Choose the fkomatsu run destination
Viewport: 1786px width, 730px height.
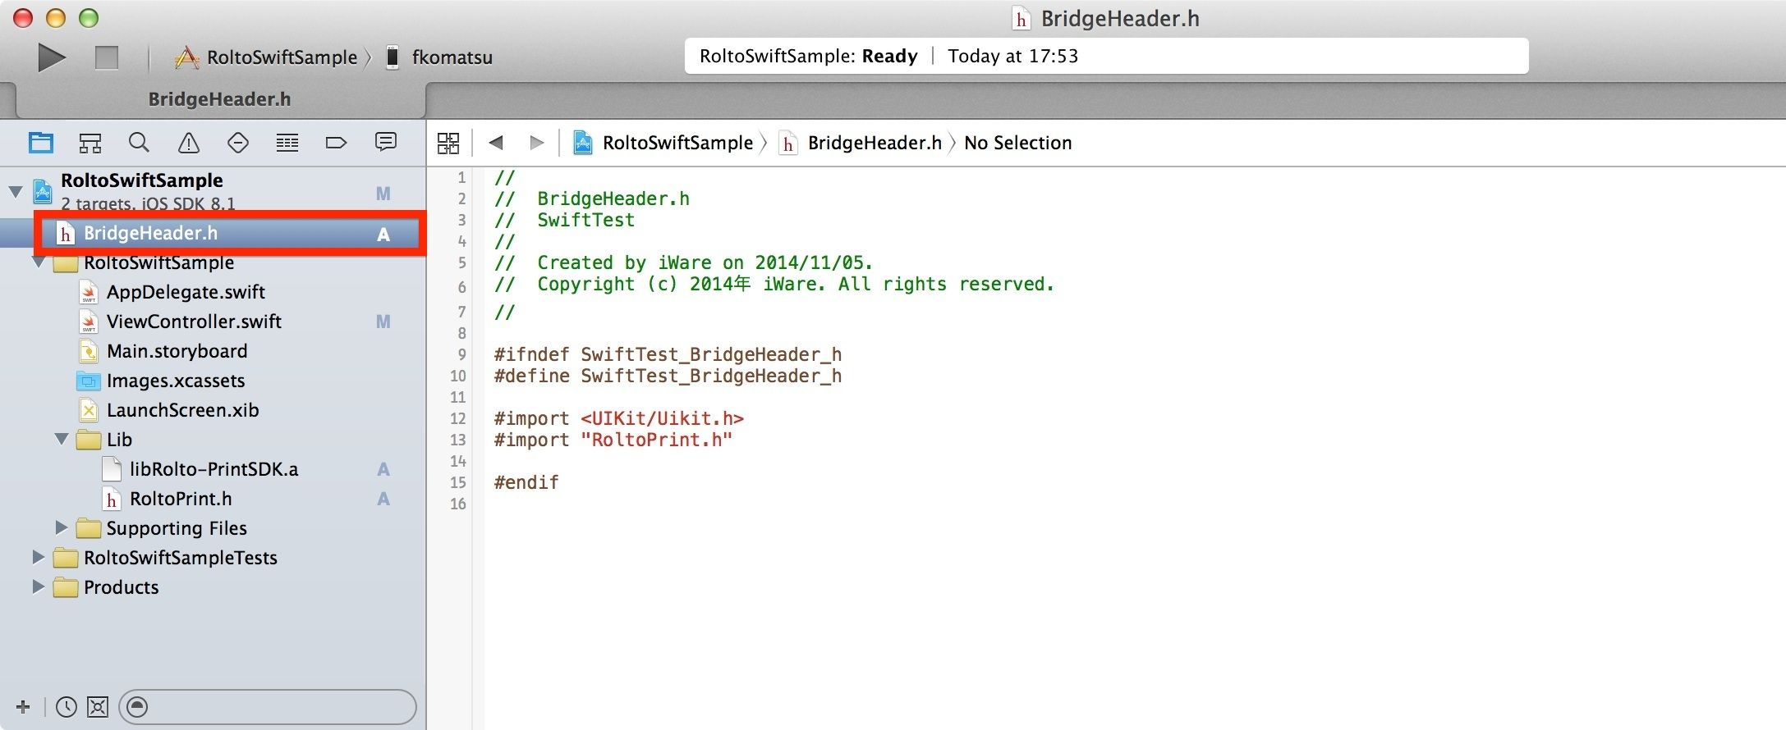(440, 57)
